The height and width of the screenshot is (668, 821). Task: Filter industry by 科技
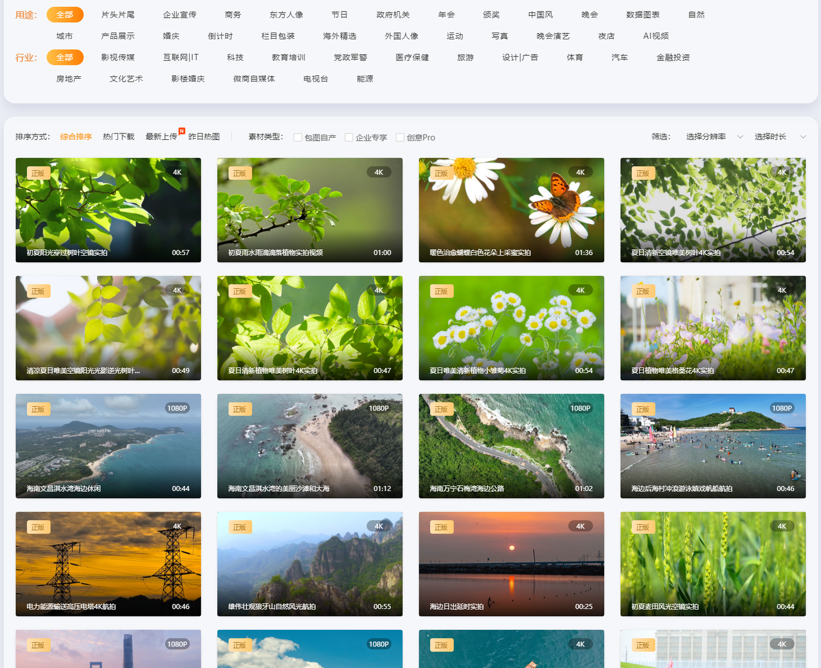pyautogui.click(x=235, y=58)
